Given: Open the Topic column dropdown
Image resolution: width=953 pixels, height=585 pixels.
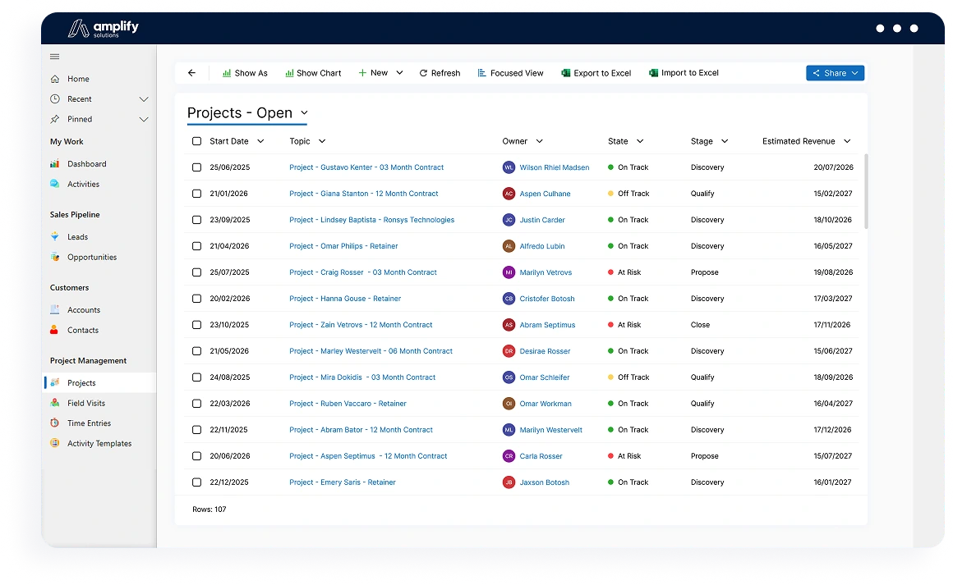Looking at the screenshot, I should 322,141.
